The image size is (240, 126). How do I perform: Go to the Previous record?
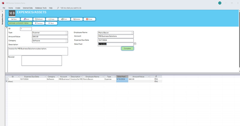point(39,23)
